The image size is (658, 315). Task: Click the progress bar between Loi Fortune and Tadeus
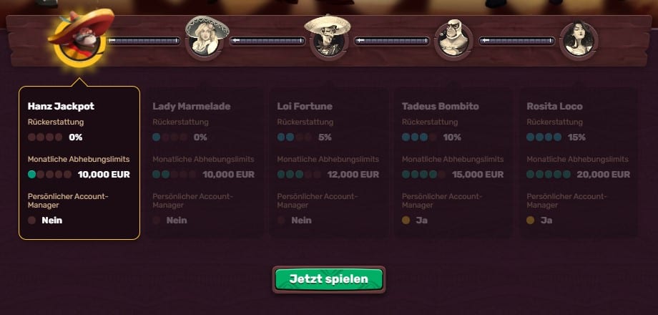click(x=392, y=41)
